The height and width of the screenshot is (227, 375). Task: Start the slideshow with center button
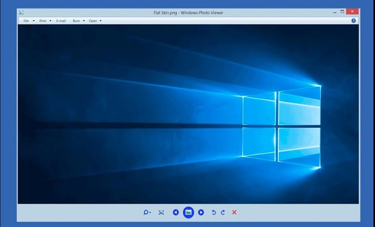pos(188,212)
